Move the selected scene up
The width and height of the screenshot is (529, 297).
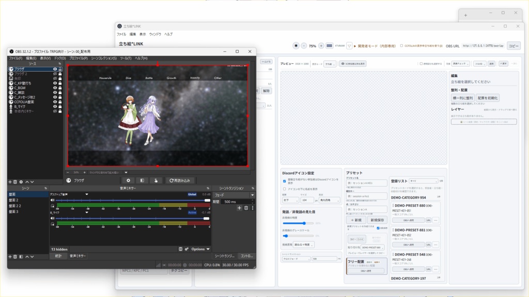pos(27,257)
